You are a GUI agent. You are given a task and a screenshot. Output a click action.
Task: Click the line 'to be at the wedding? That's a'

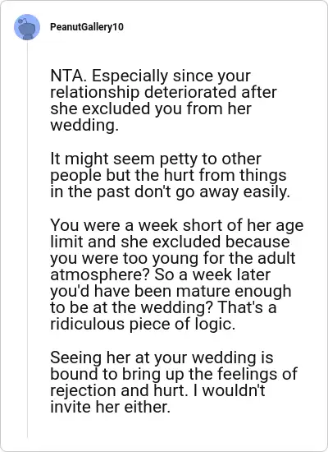(163, 308)
